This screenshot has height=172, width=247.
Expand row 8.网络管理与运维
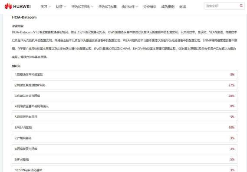click(125, 149)
